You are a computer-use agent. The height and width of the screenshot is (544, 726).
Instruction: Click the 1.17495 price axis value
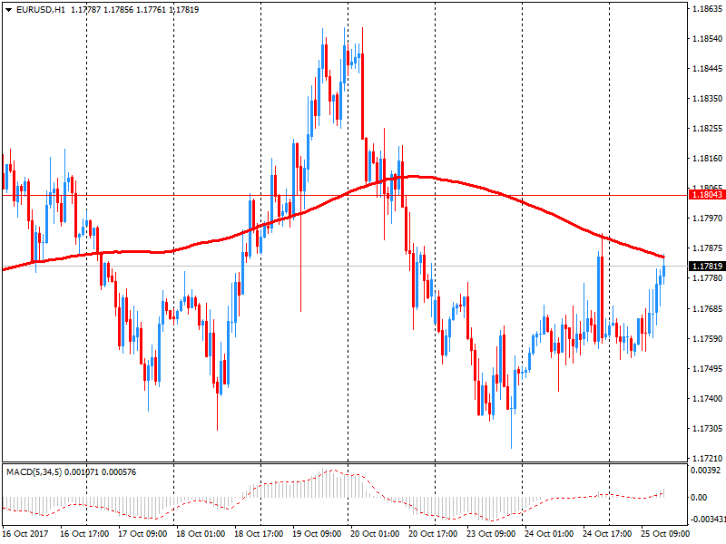point(708,369)
